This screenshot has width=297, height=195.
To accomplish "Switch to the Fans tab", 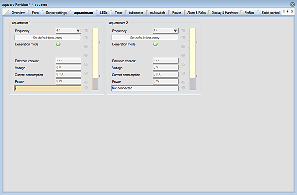I will (x=36, y=13).
